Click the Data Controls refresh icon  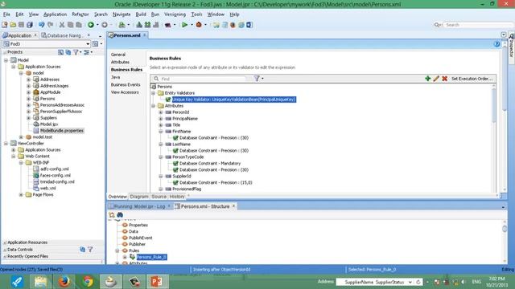point(82,250)
